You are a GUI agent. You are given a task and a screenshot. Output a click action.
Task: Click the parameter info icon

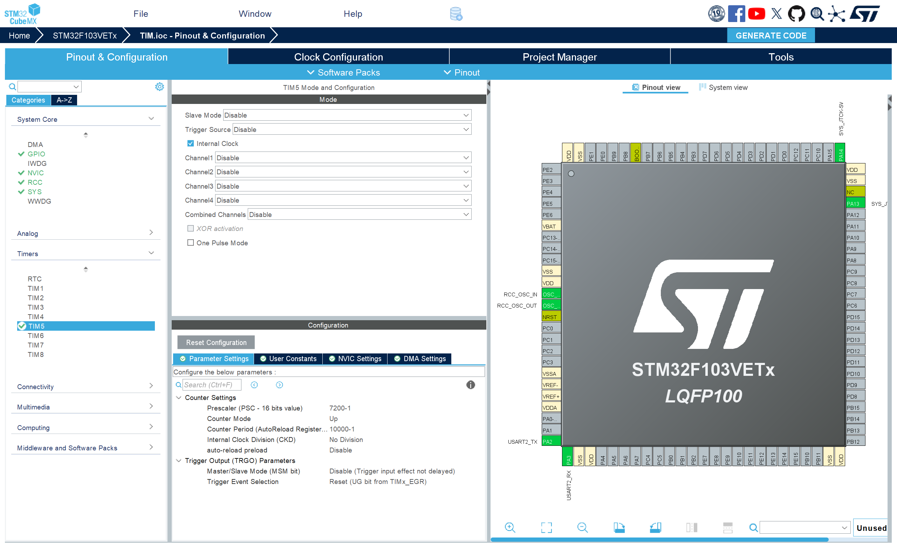pyautogui.click(x=470, y=385)
